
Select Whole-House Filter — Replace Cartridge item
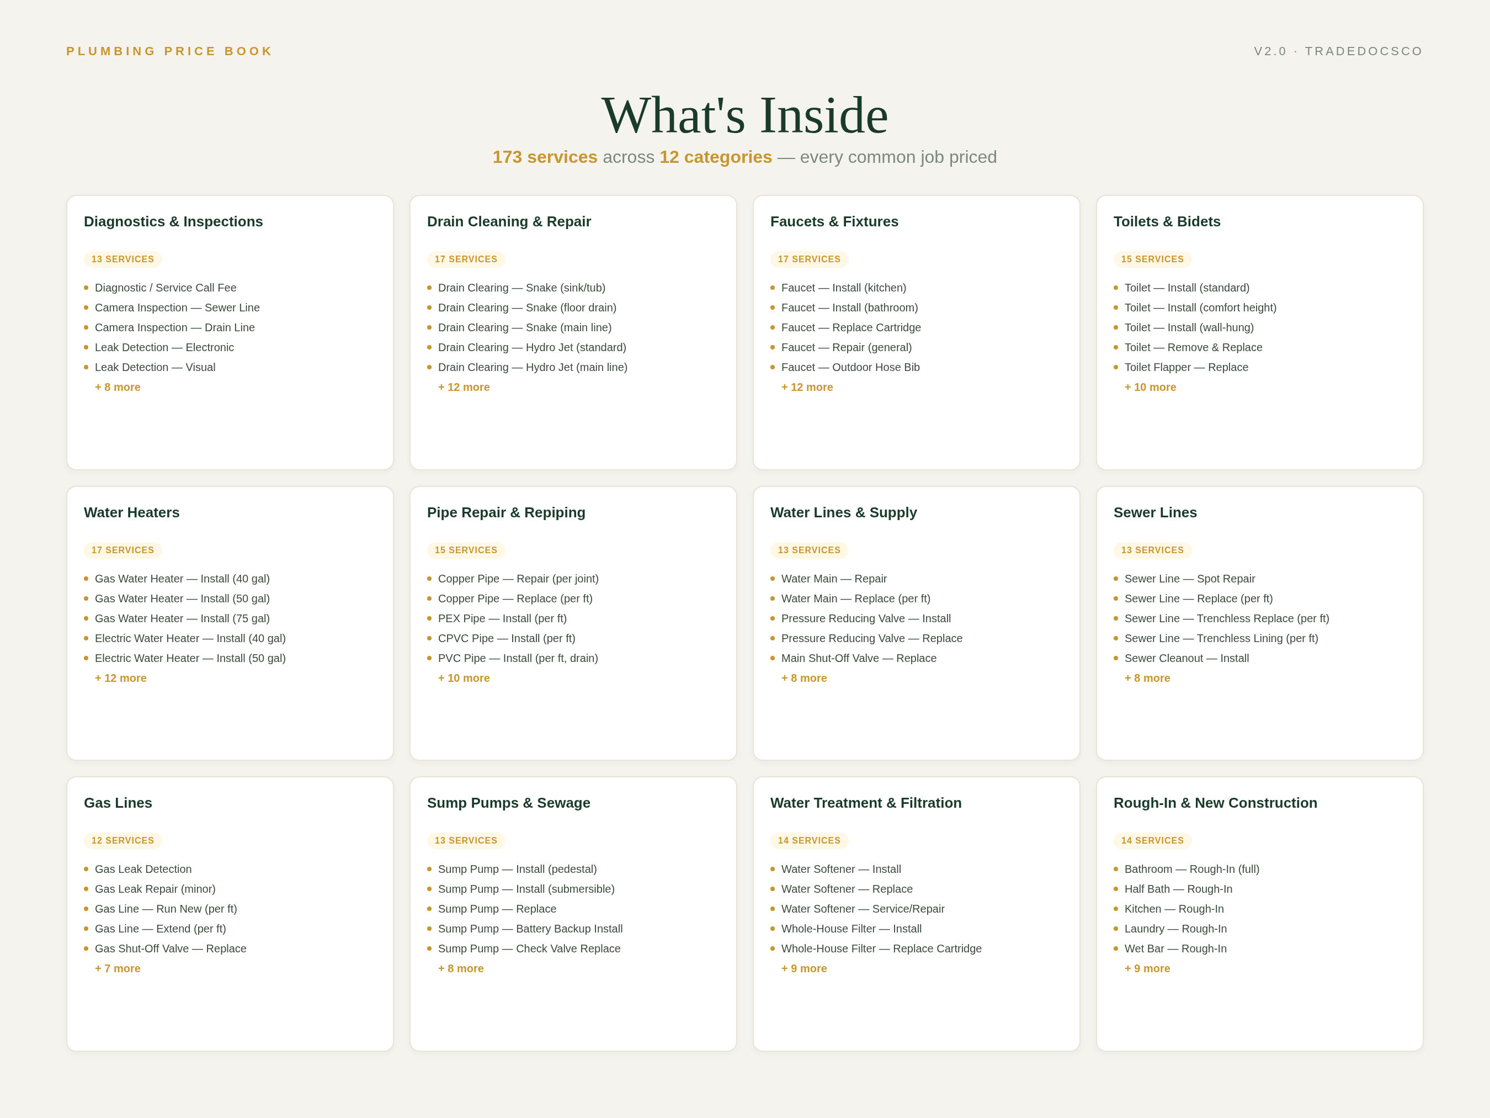tap(881, 948)
